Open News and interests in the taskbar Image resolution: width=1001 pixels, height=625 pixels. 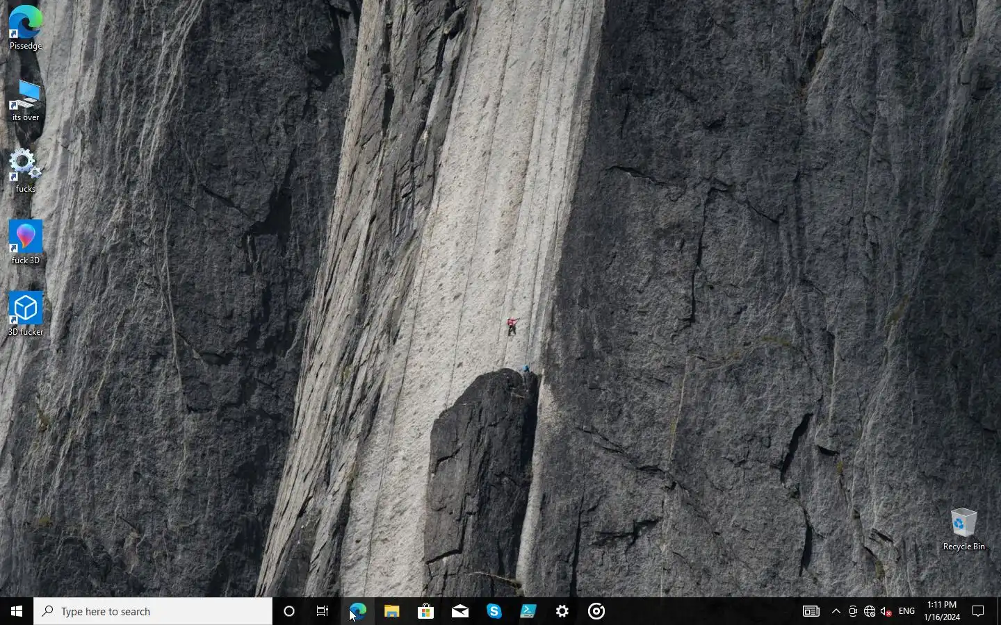tap(811, 611)
